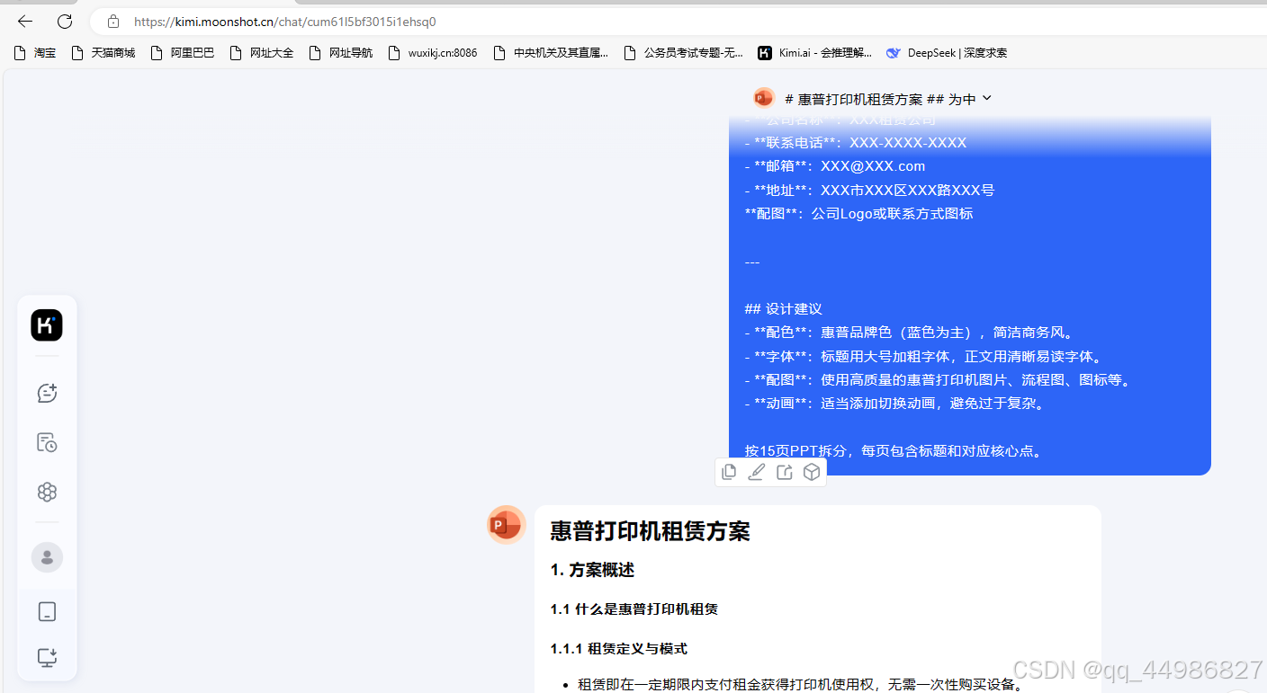Screen dimensions: 1267x693
Task: Click line 配图 公司Logo或联系方式图标
Action: coord(858,214)
